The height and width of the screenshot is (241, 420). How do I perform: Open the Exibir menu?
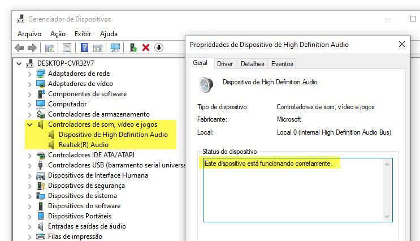(83, 34)
